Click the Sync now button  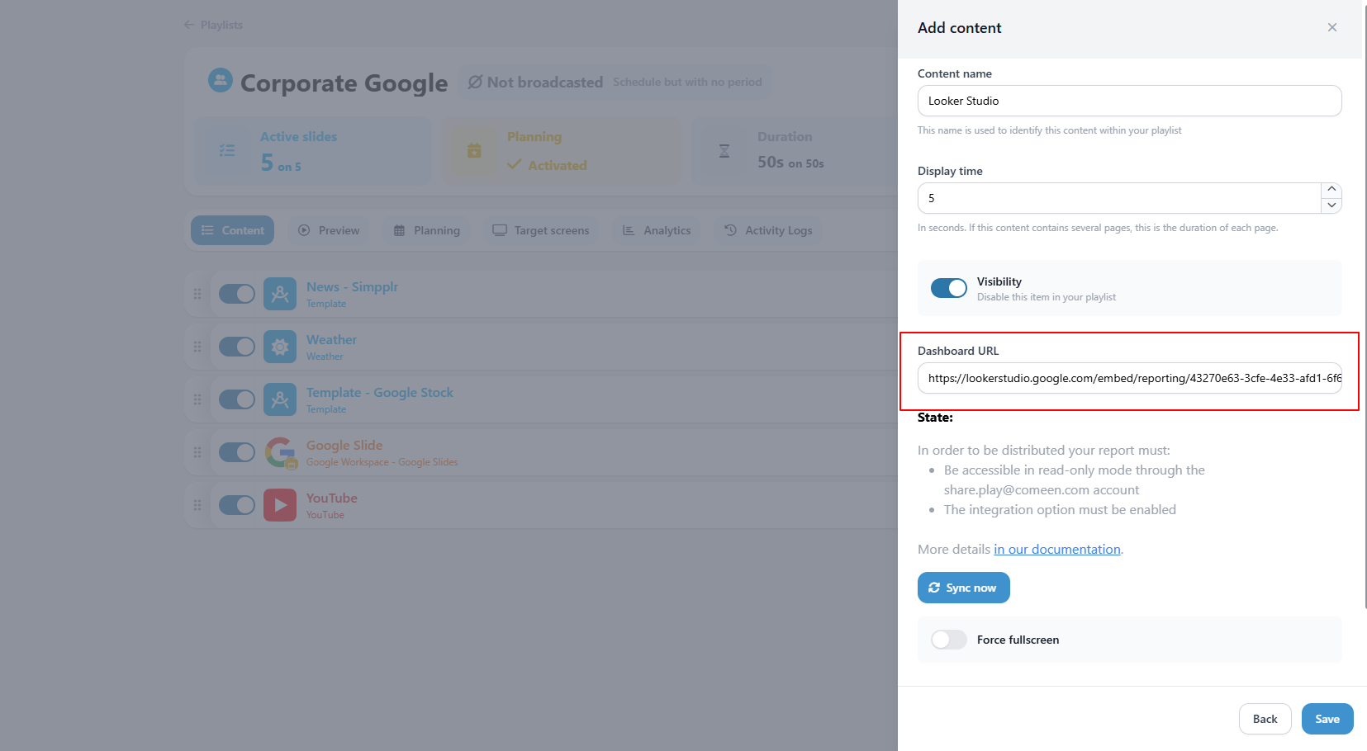(963, 588)
